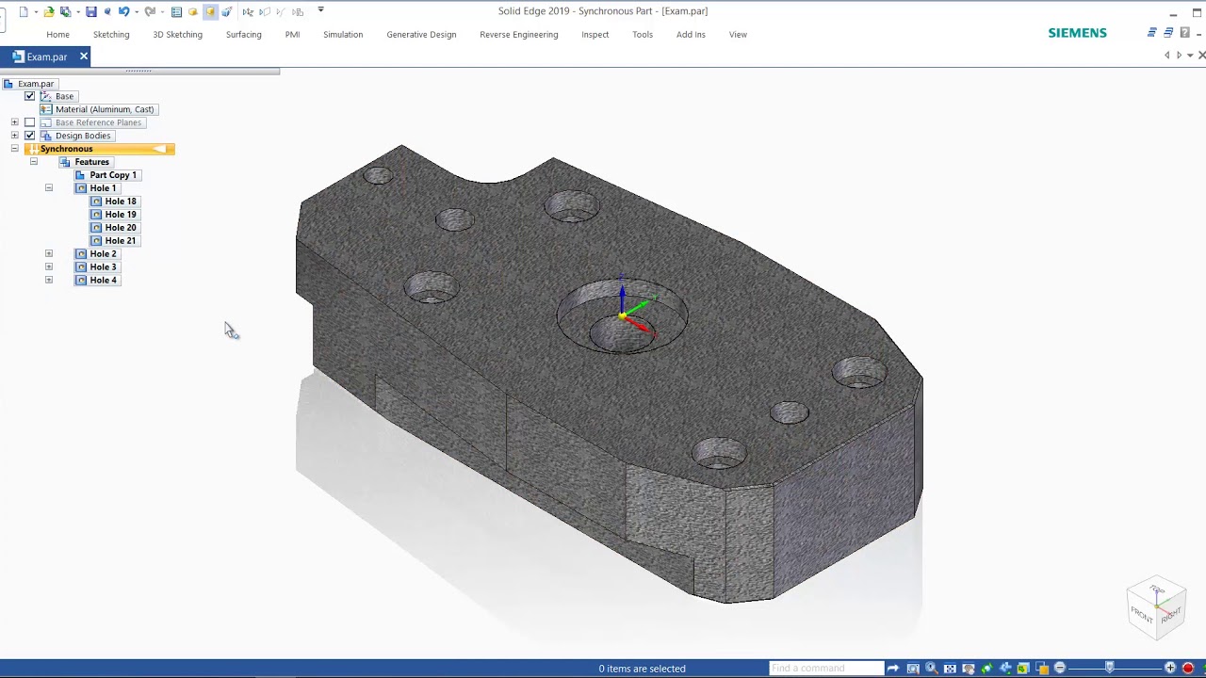Click the Fit view icon in the status bar

(950, 669)
